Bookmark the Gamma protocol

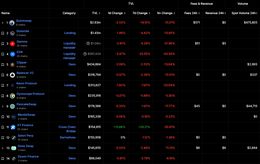click(3, 44)
